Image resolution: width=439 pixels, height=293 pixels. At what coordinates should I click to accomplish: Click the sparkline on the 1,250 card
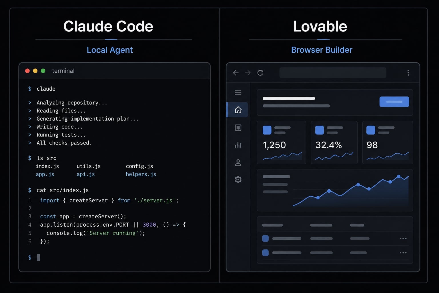(x=282, y=156)
